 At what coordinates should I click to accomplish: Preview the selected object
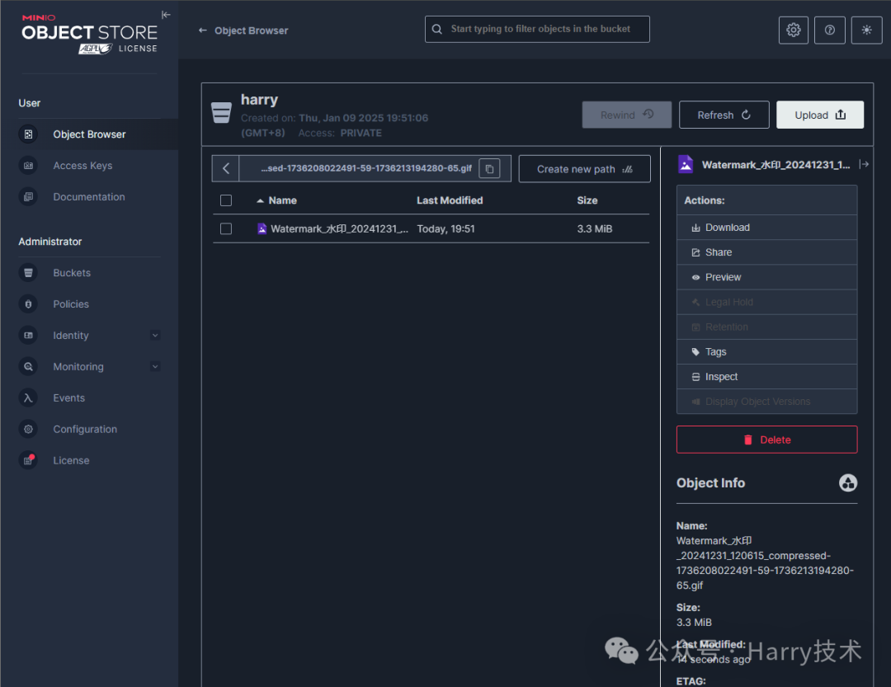point(766,277)
